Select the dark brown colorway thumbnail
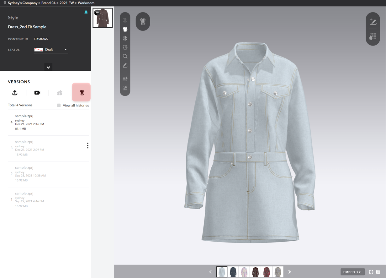 pyautogui.click(x=256, y=272)
